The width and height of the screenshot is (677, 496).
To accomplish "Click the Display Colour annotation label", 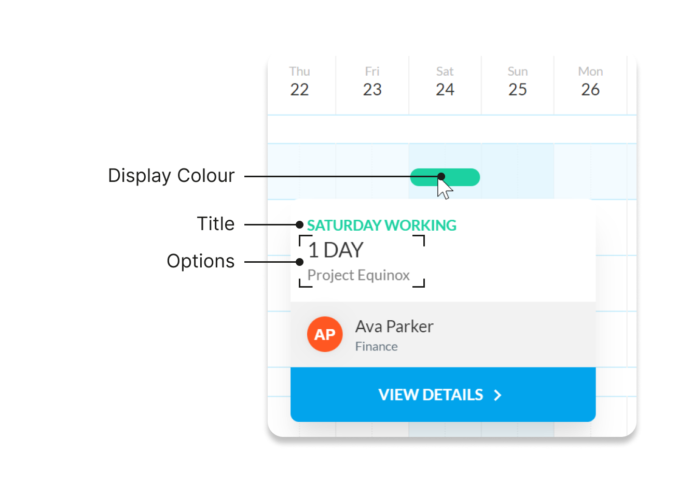I will [171, 176].
